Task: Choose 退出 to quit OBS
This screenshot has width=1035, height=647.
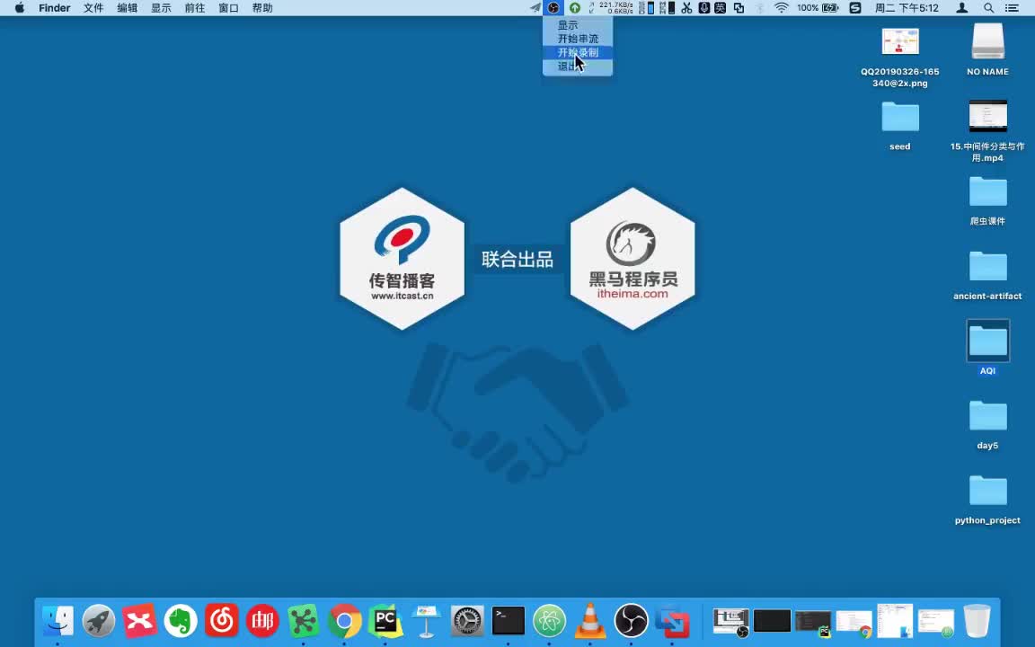Action: click(578, 66)
